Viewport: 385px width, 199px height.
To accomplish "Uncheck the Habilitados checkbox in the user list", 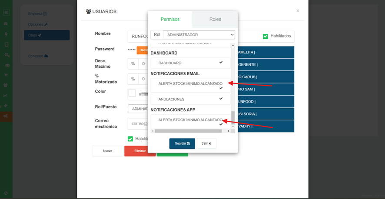I will tap(266, 36).
